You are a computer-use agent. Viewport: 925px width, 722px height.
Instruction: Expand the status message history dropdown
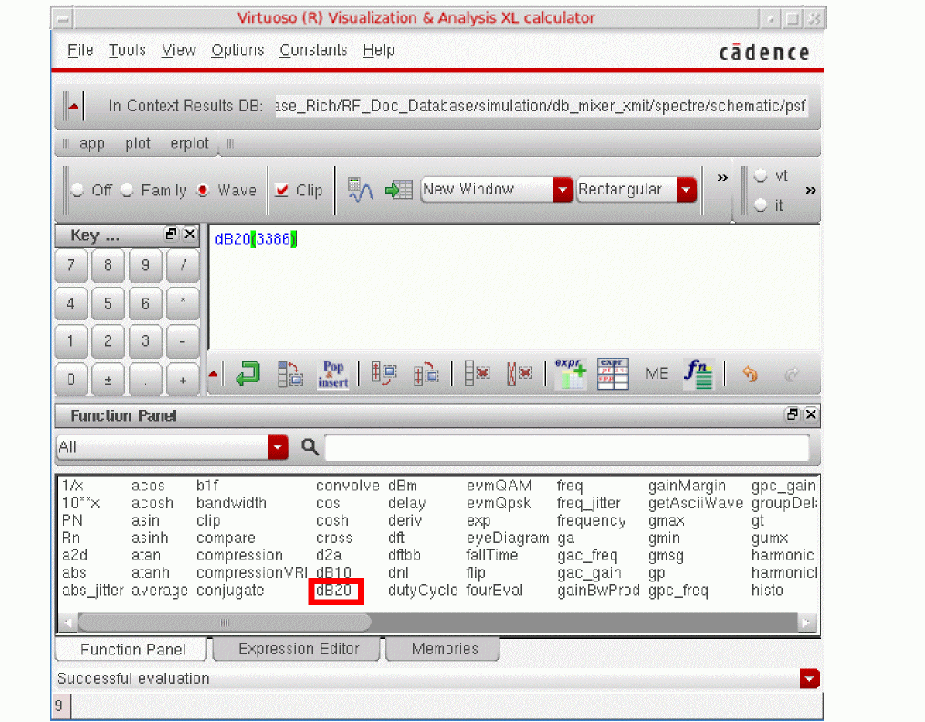click(x=809, y=678)
